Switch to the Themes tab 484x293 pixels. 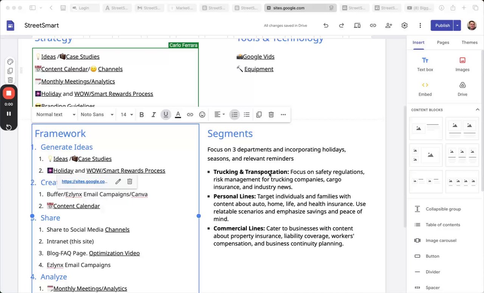[x=469, y=42]
